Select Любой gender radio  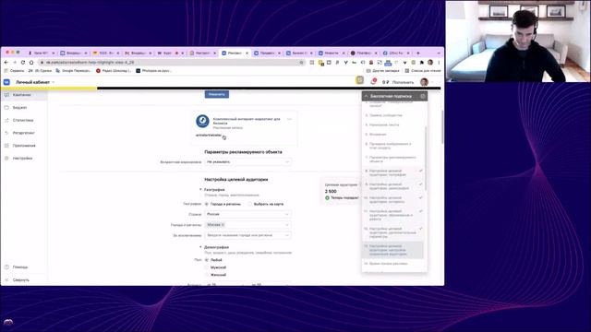coord(207,260)
